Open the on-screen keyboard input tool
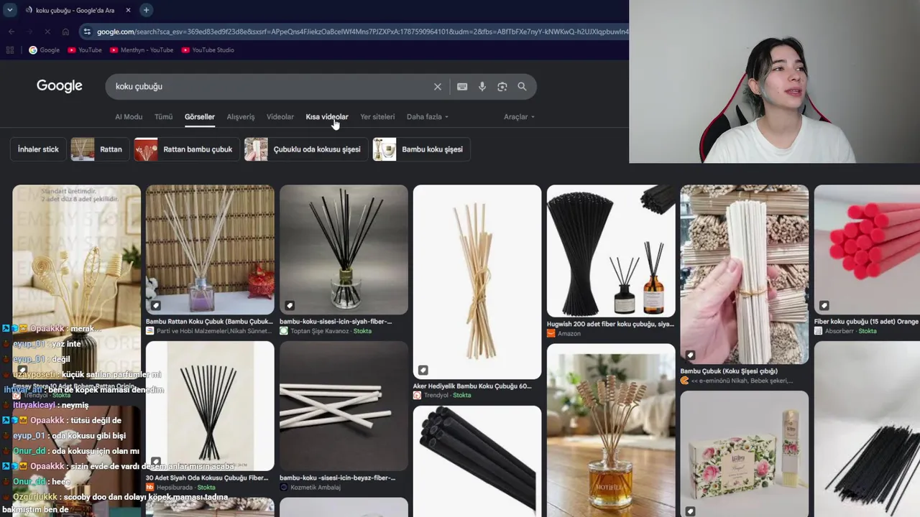This screenshot has width=920, height=517. [x=462, y=87]
